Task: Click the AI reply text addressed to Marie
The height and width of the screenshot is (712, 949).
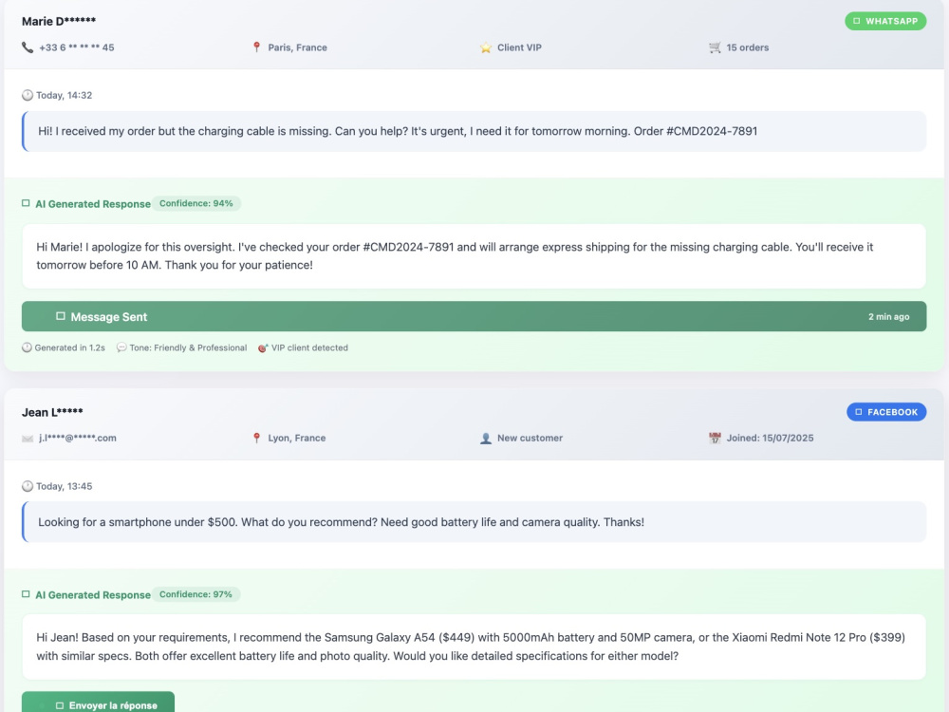Action: click(474, 256)
